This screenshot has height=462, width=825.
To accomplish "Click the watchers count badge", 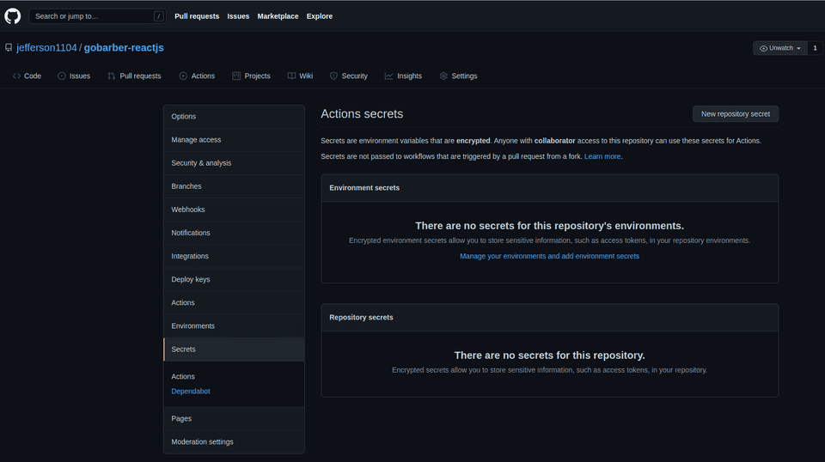I will tap(815, 48).
